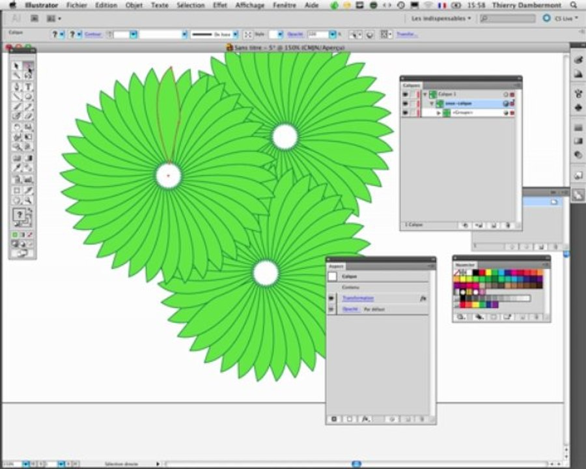Click target circle of highlighted sublayer
The height and width of the screenshot is (469, 586).
tap(506, 104)
